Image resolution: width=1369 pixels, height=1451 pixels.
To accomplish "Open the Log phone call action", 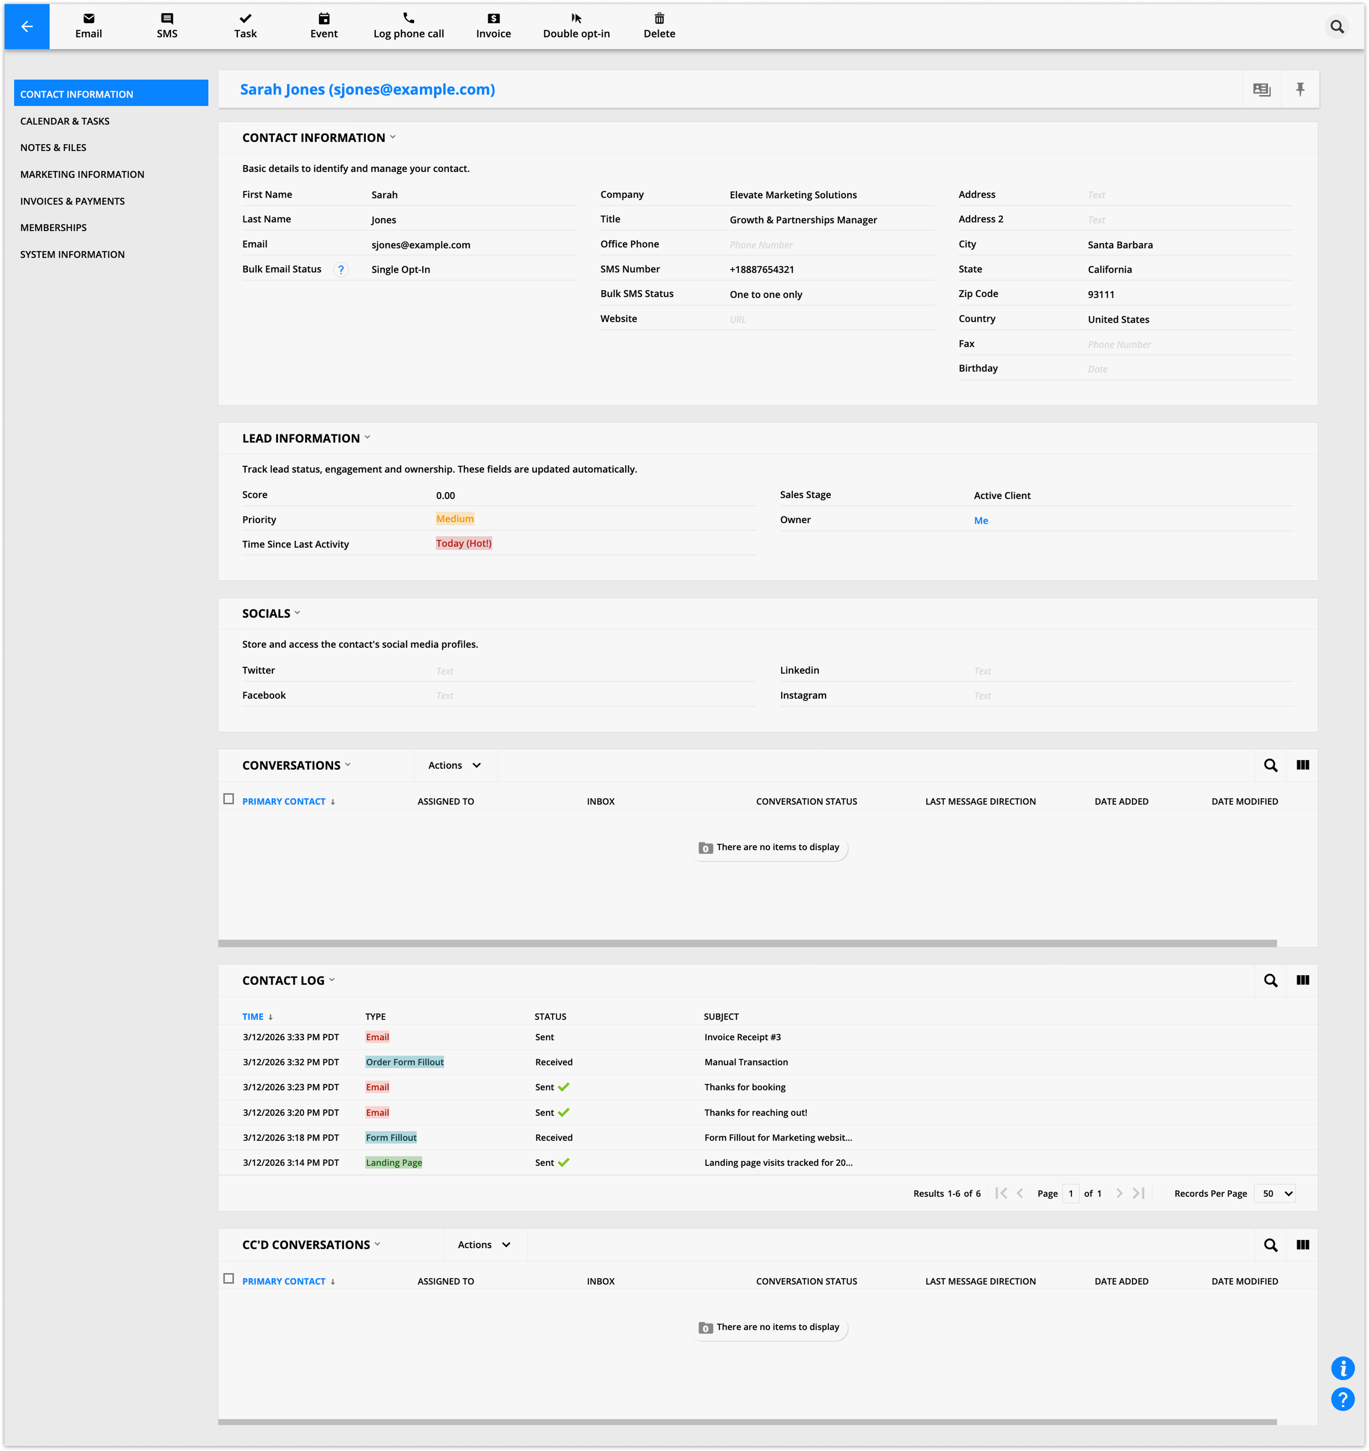I will [x=408, y=25].
